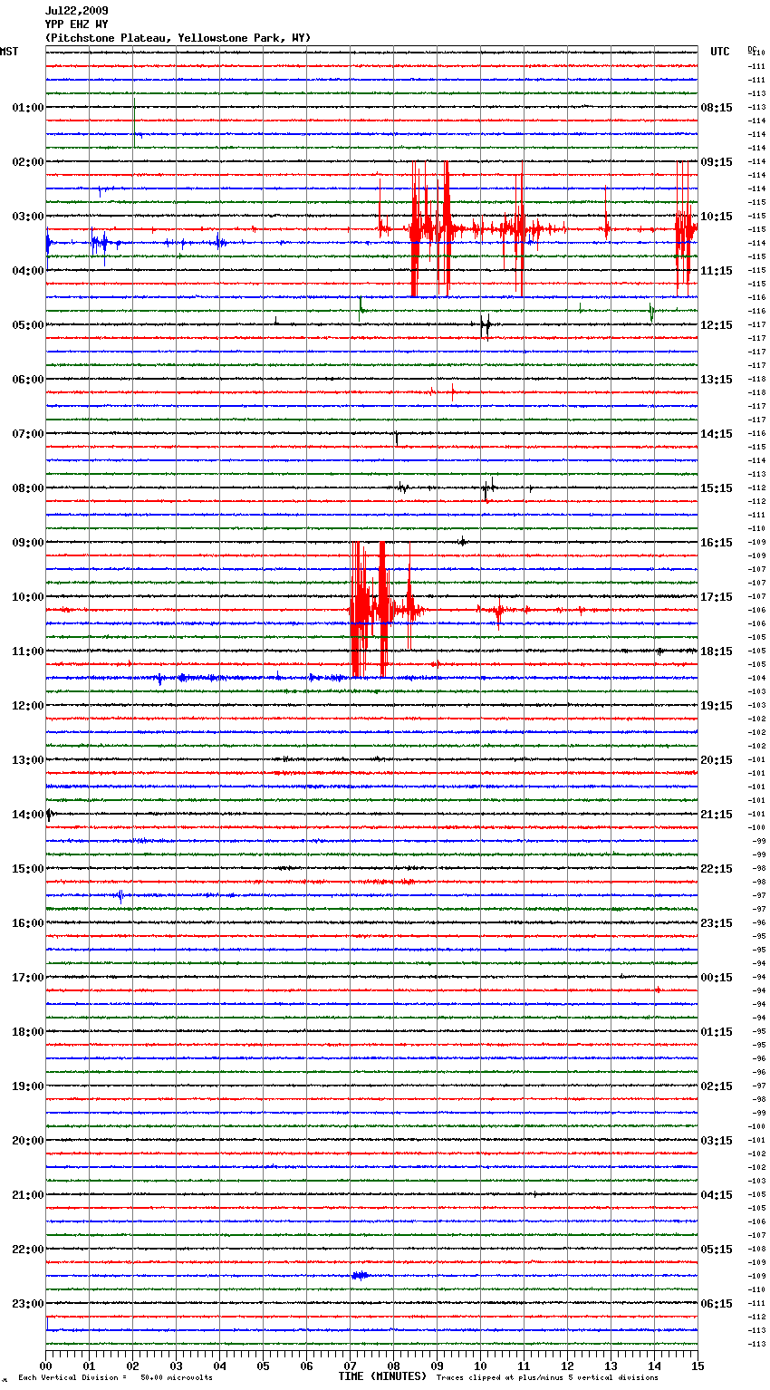This screenshot has height=1390, width=770.
Task: Click the UTC column header
Action: pos(719,52)
